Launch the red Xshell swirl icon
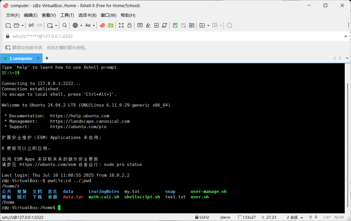Viewport: 351px width, 221px height. click(103, 25)
